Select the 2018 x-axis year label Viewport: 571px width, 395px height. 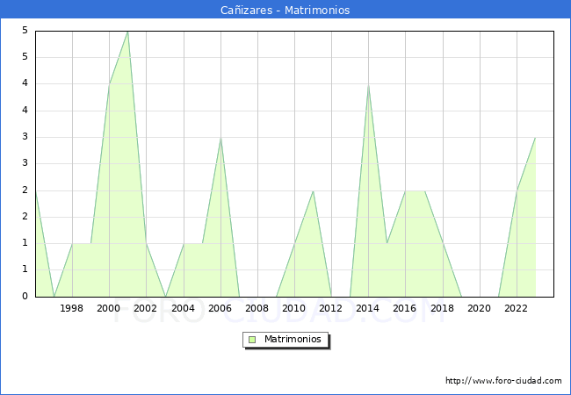click(442, 308)
